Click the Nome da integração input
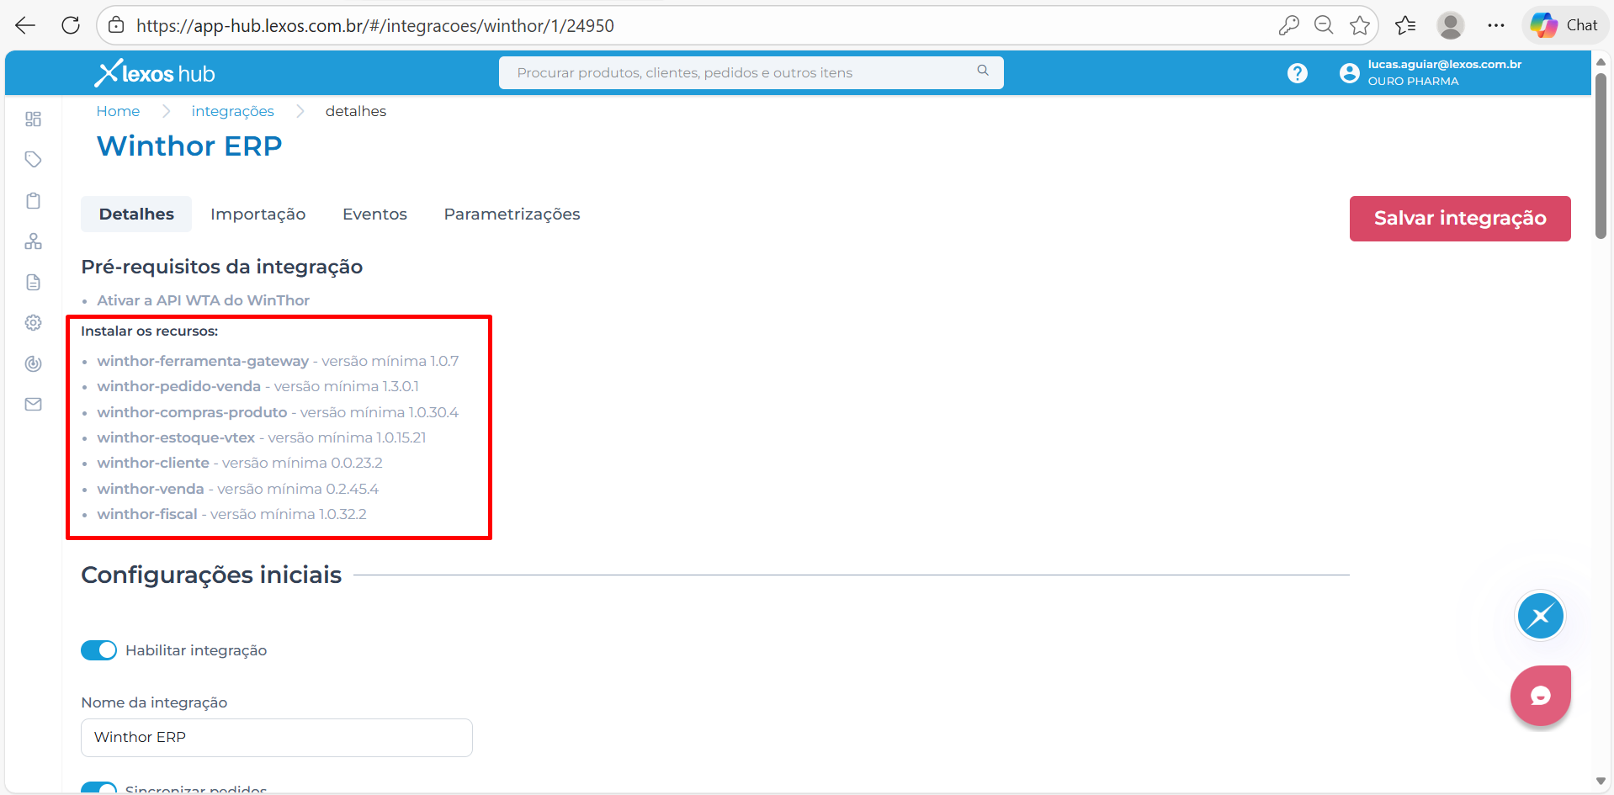The image size is (1614, 795). coord(277,737)
